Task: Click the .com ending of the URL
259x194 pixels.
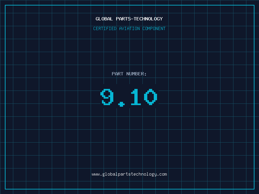Action: 162,174
